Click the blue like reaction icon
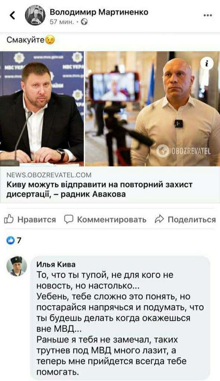The width and height of the screenshot is (220, 381). (x=10, y=240)
